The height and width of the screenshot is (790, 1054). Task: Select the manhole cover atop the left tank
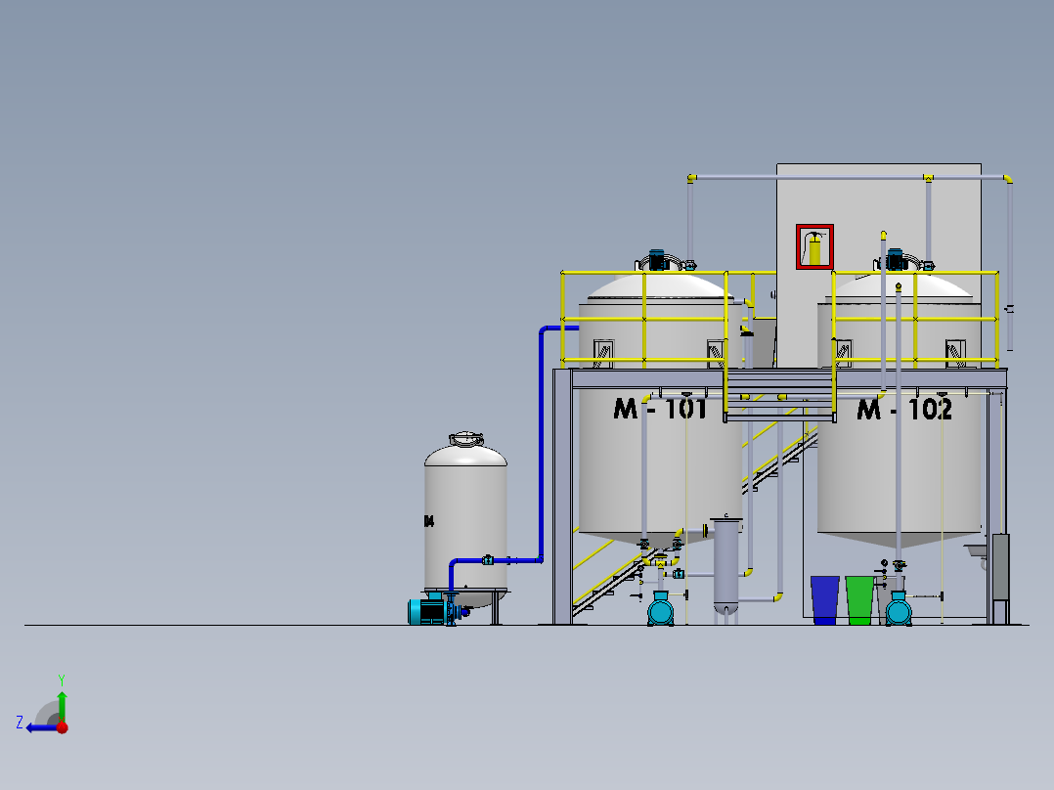click(x=465, y=440)
